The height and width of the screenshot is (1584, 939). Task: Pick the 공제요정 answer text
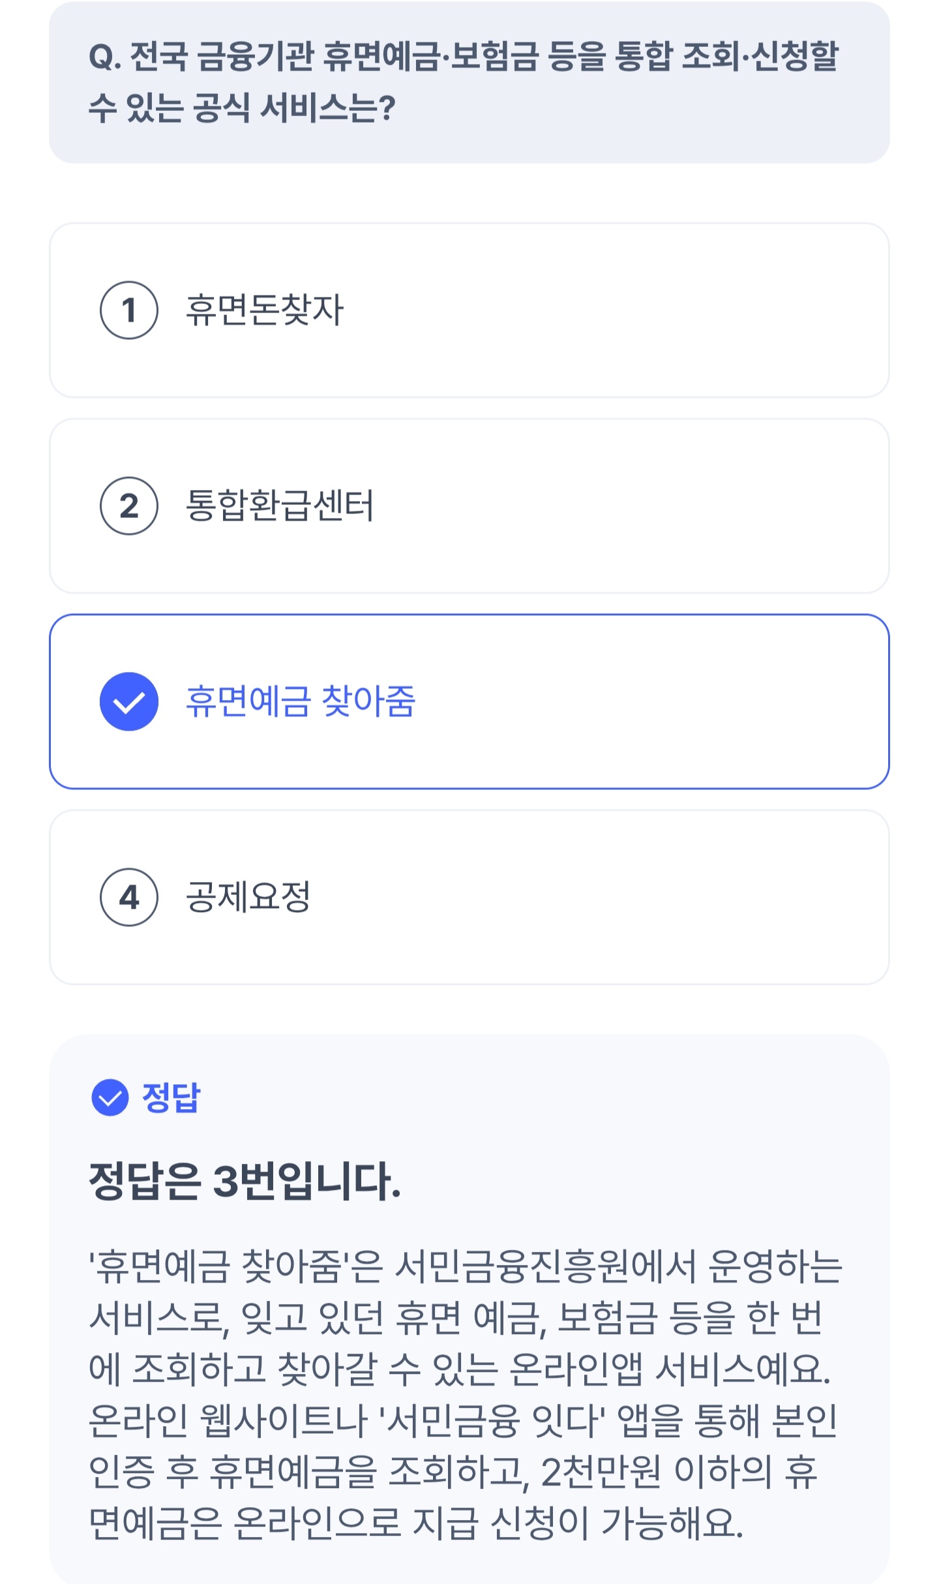(x=248, y=897)
